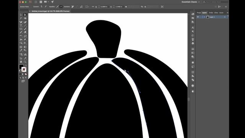
Task: Expand Layer 1 disclosure arrow
Action: 204,17
